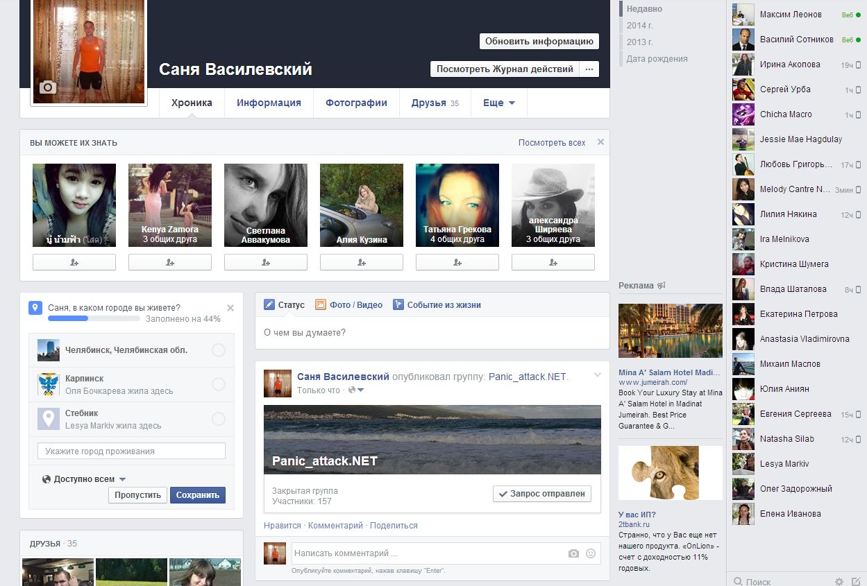Screen dimensions: 867x586
Task: Open the Доступно всем privacy dropdown
Action: click(84, 479)
